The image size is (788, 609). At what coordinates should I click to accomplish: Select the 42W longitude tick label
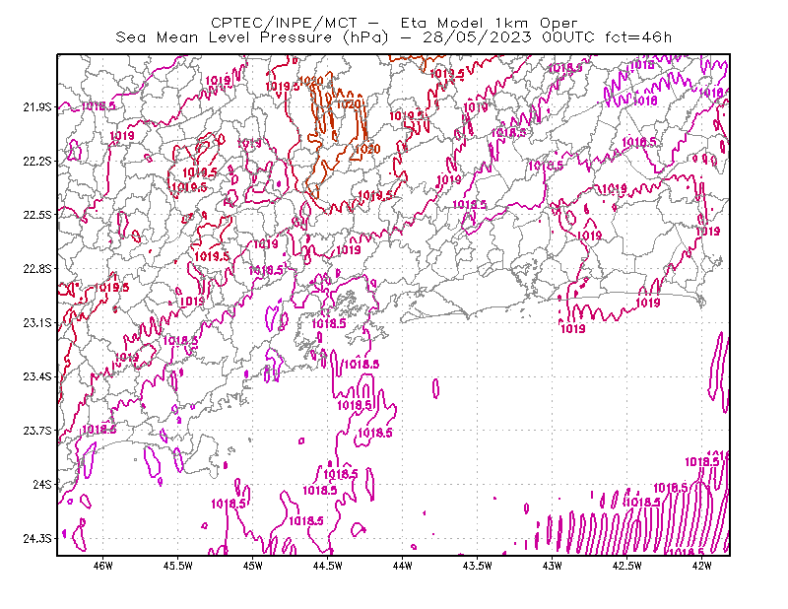(701, 566)
